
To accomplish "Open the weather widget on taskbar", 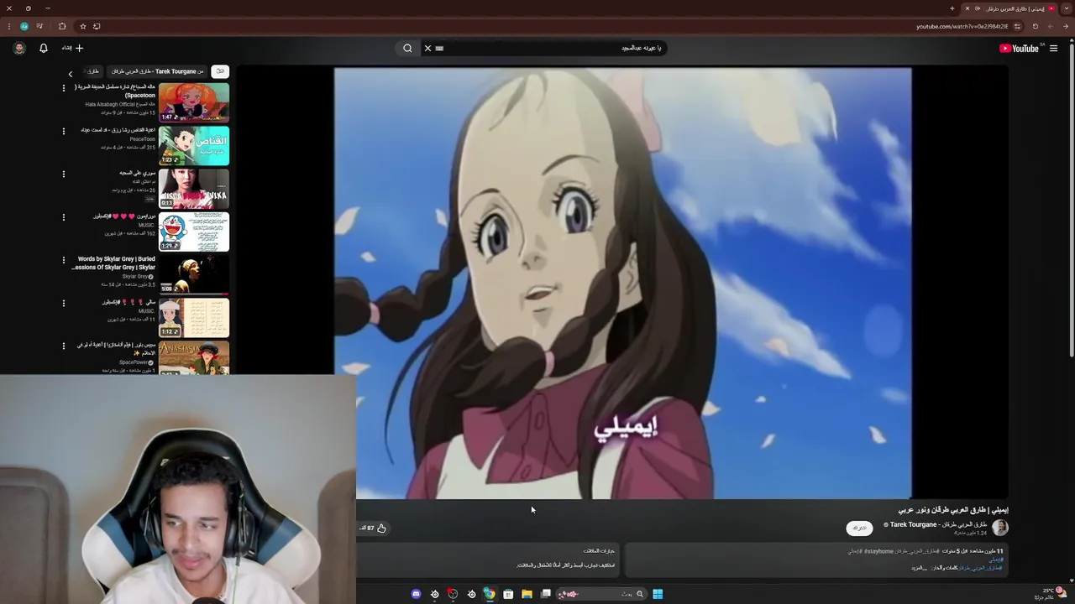I will coord(1051,593).
